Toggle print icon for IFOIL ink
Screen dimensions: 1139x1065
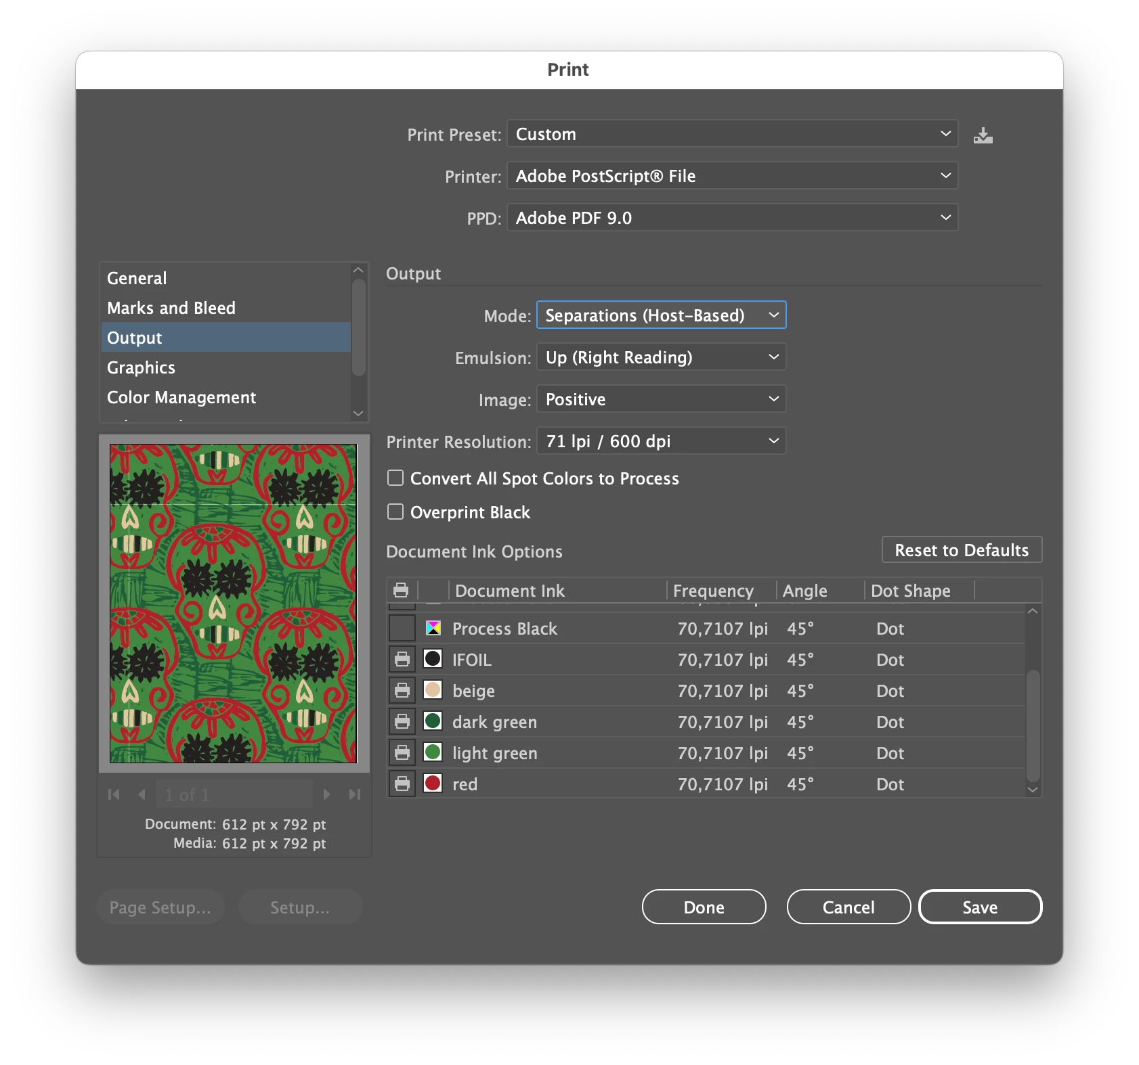coord(402,659)
